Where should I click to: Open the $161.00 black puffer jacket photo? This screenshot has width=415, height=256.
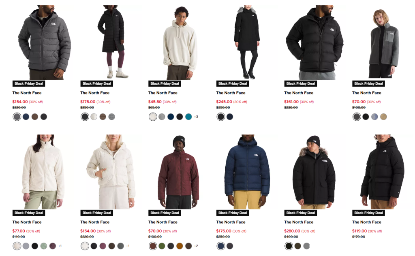point(315,42)
